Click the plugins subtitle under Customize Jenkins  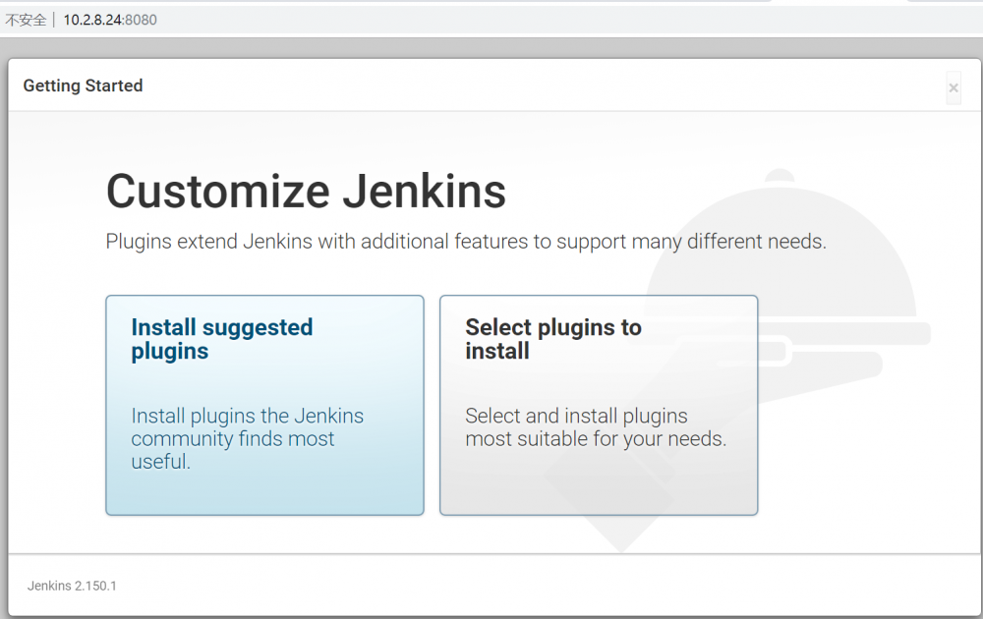click(x=466, y=242)
